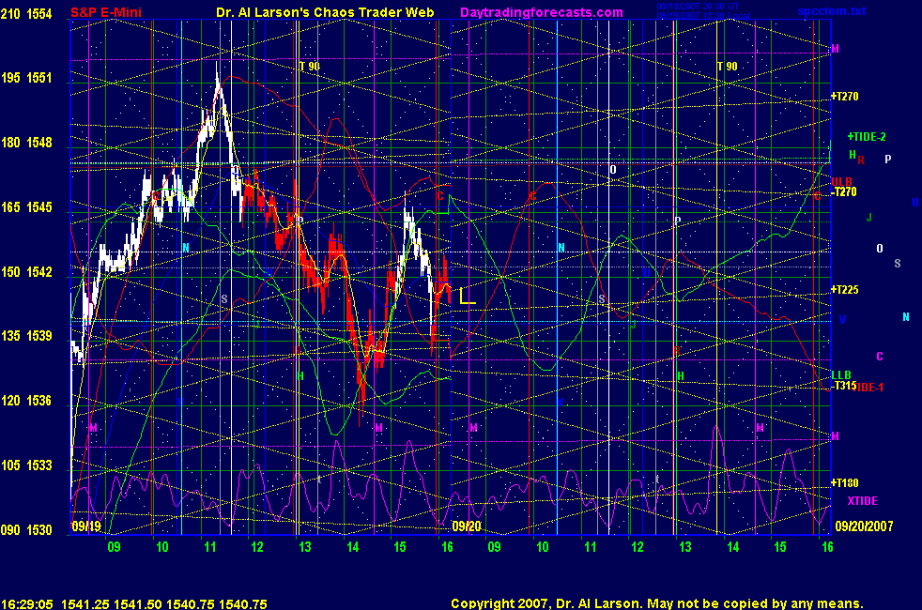This screenshot has width=922, height=610.
Task: Click hour 14 on the 09/20 time axis
Action: pyautogui.click(x=732, y=547)
